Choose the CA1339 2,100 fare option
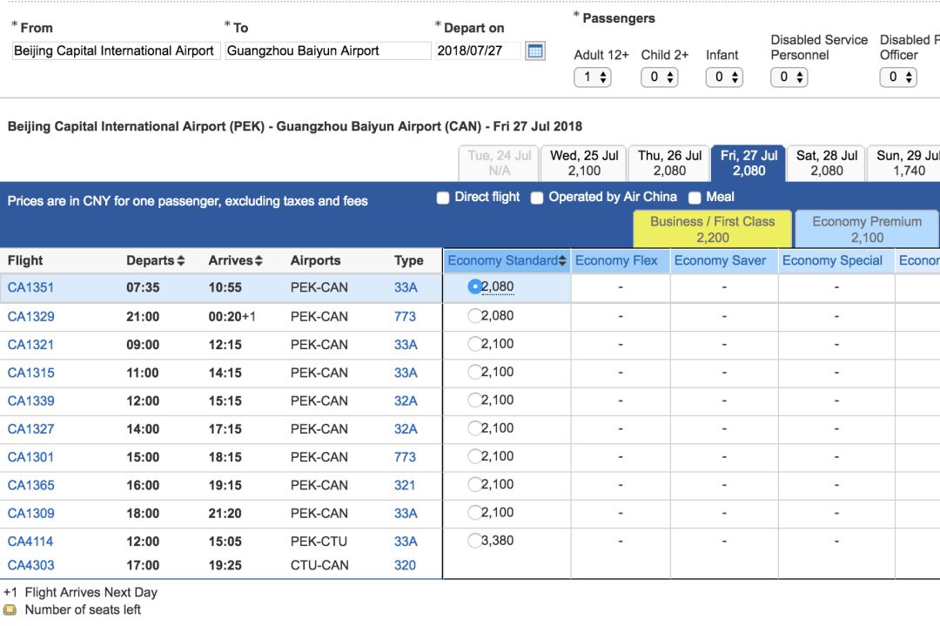940x626 pixels. [x=475, y=400]
